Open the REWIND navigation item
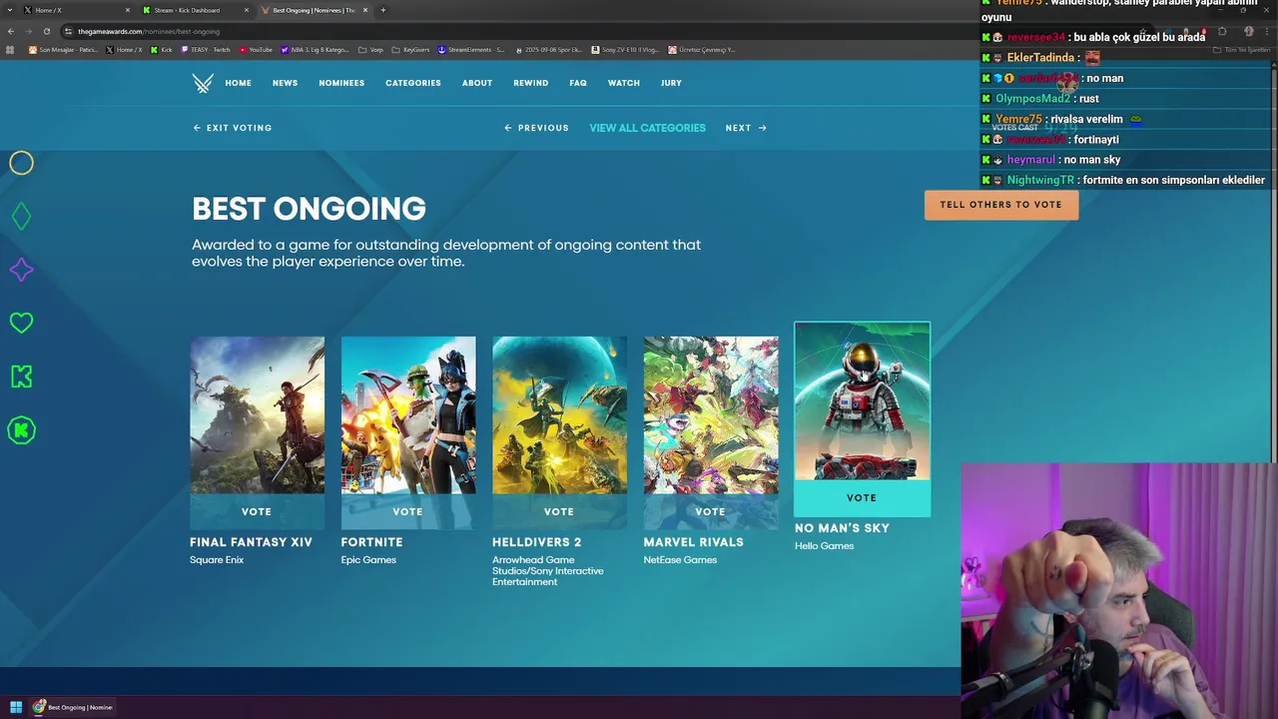1278x719 pixels. pos(530,83)
